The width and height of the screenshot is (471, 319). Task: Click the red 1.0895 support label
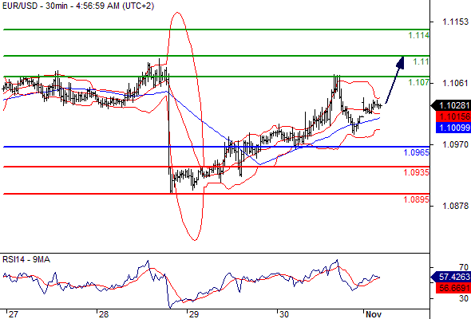pyautogui.click(x=417, y=199)
